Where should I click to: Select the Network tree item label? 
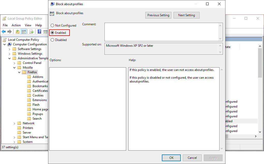(x=29, y=123)
